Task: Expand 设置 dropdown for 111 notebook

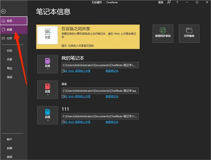Action: [x=47, y=120]
